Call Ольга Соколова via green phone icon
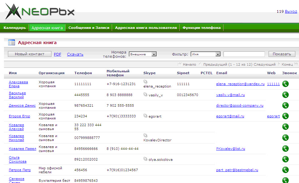 click(285, 159)
